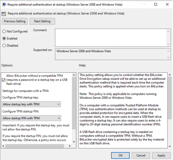Screen dimensions: 173x160
Task: Click the Supported on box up arrow
Action: click(x=168, y=51)
